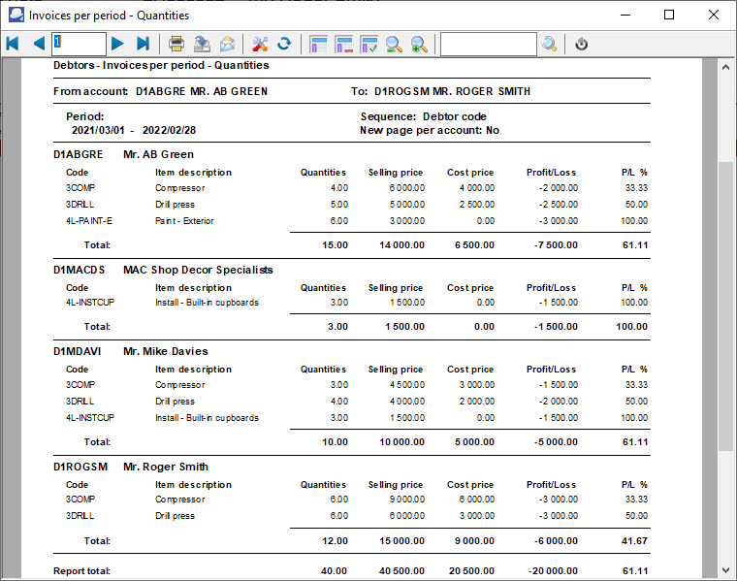Image resolution: width=737 pixels, height=581 pixels.
Task: Click Mike Davies' total cost price '5 000.00'
Action: tap(475, 442)
